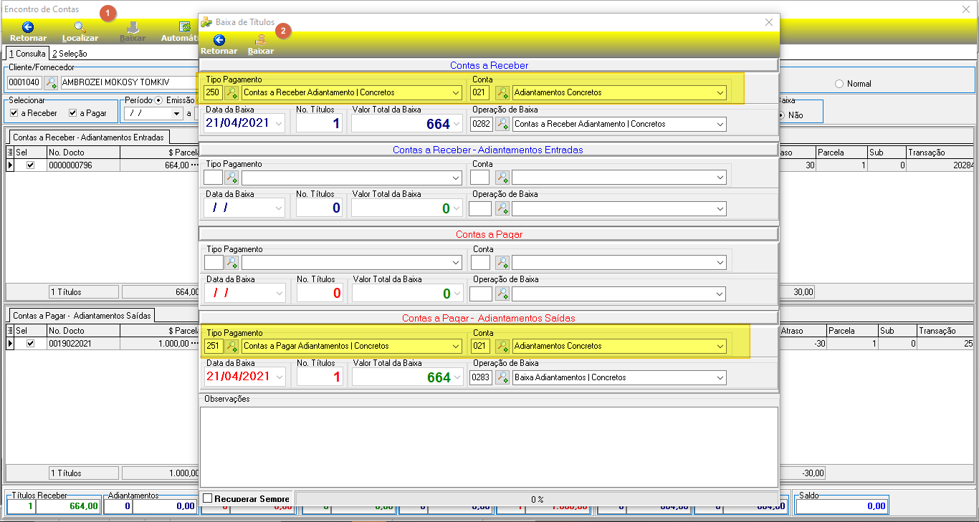
Task: Click Valor Total da Baixa 664 in Contas a Receber
Action: click(406, 124)
